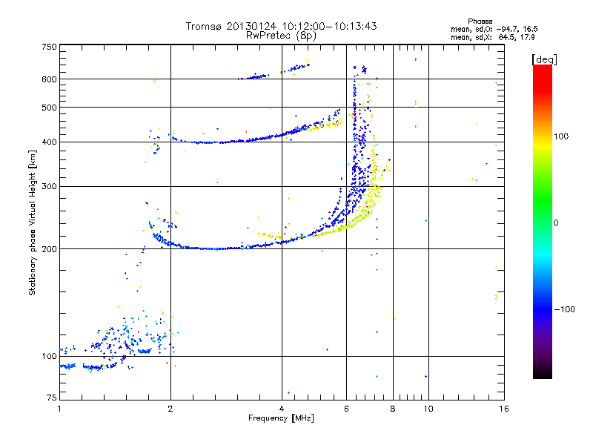Image resolution: width=593 pixels, height=445 pixels.
Task: Click the '100' colorbar tick label
Action: coord(561,136)
